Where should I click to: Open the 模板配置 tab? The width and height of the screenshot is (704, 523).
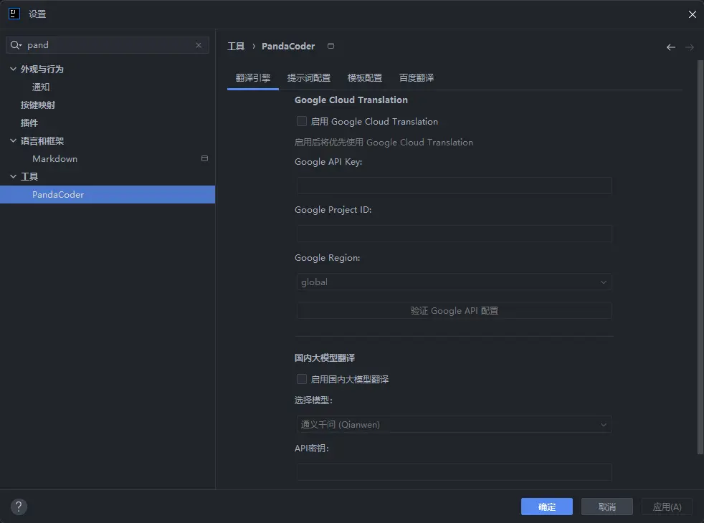(x=365, y=78)
